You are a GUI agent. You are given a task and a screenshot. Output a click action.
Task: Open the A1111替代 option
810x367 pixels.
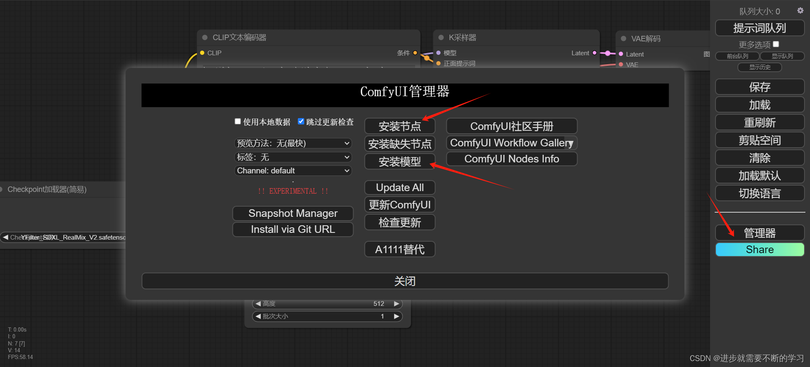400,250
